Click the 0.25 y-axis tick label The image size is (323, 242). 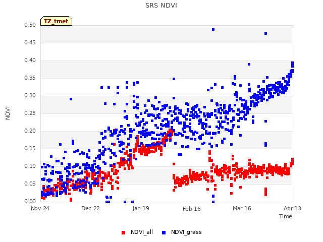click(30, 113)
